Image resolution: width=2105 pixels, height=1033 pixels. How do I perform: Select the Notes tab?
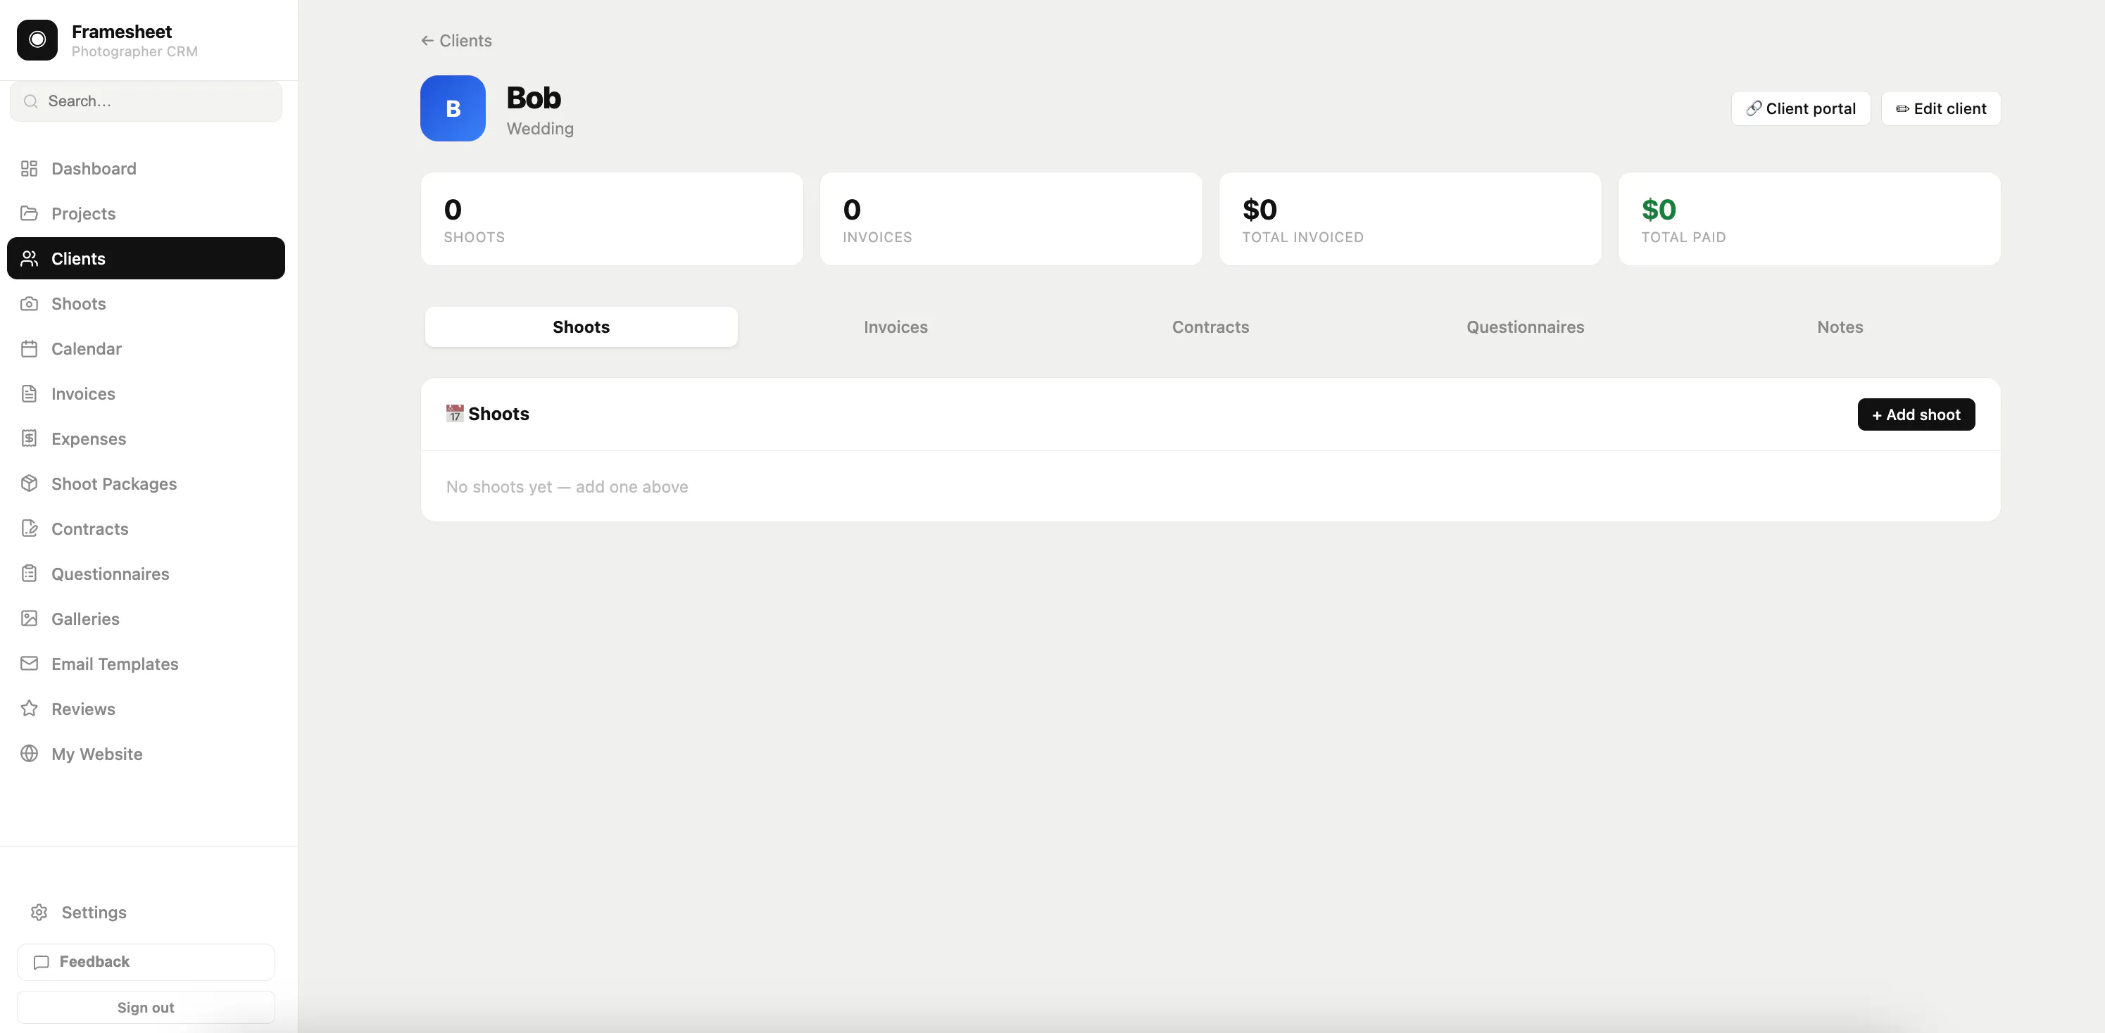(x=1840, y=327)
